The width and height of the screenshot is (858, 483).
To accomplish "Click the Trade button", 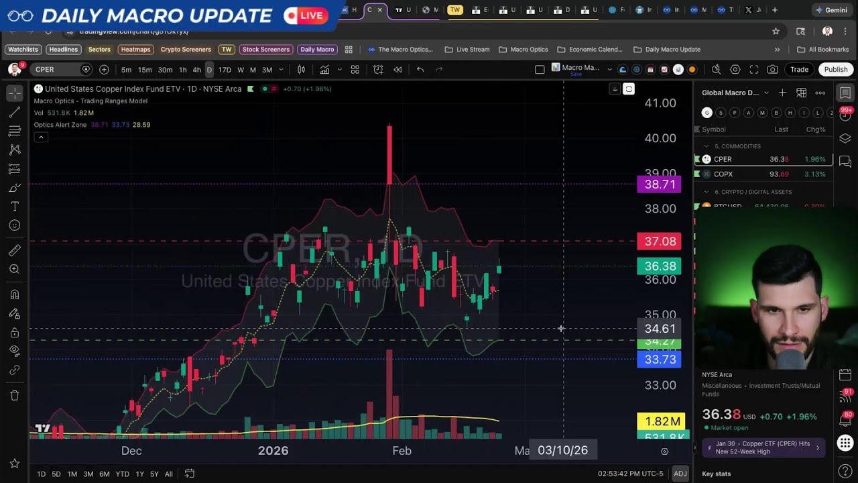I will pyautogui.click(x=799, y=70).
